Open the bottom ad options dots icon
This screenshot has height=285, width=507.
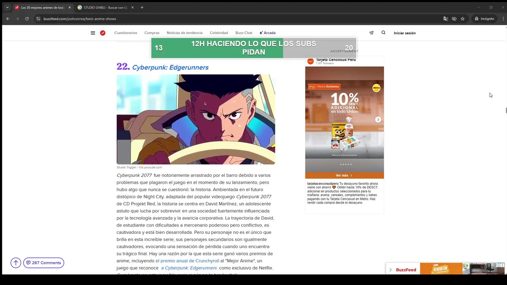[503, 265]
